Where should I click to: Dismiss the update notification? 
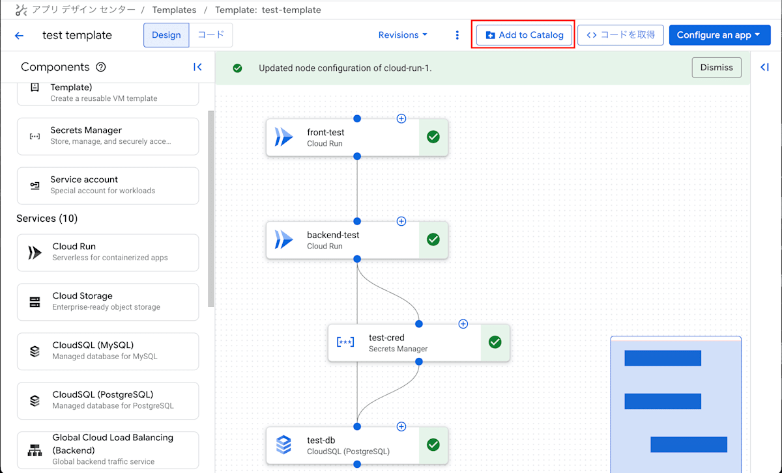point(716,67)
